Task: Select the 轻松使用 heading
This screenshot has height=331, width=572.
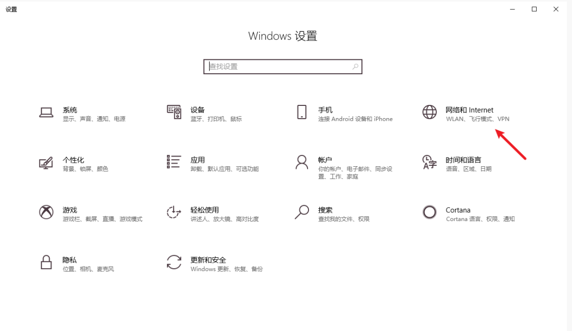Action: 205,210
